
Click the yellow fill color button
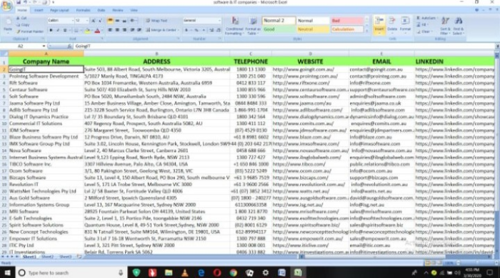(87, 31)
